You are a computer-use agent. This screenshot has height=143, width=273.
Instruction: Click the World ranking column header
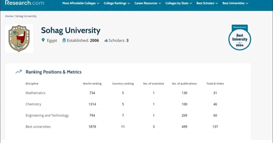pos(92,84)
